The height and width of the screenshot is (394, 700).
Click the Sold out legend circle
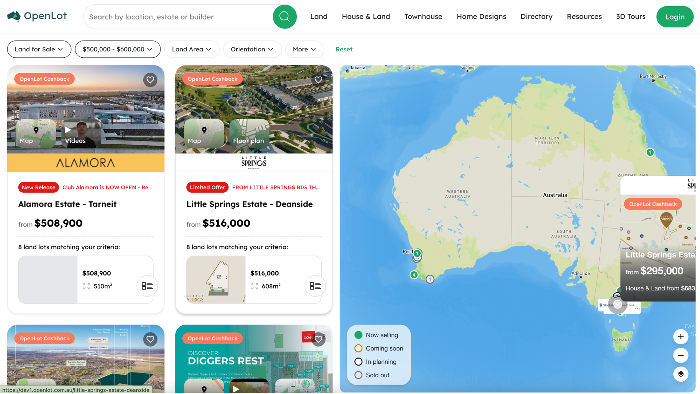358,375
